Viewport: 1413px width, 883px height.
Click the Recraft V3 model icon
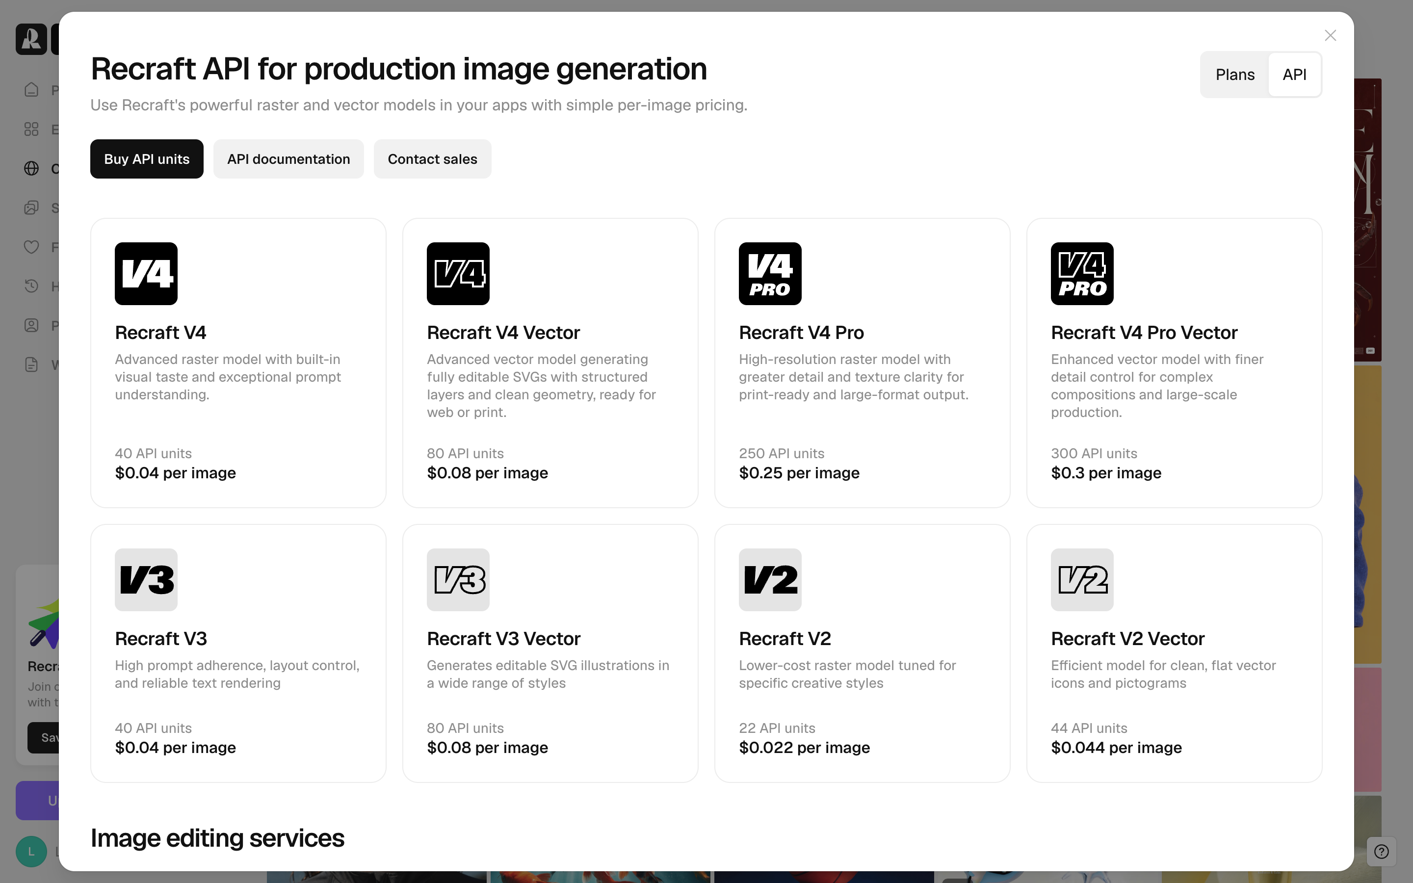point(146,580)
